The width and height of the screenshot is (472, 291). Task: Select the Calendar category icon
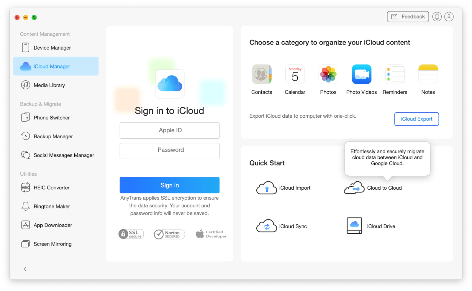coord(295,74)
